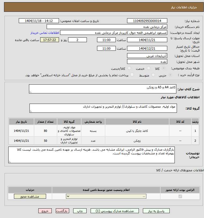The height and width of the screenshot is (218, 204).
Task: Click the بسته unit cell
Action: tap(93, 131)
